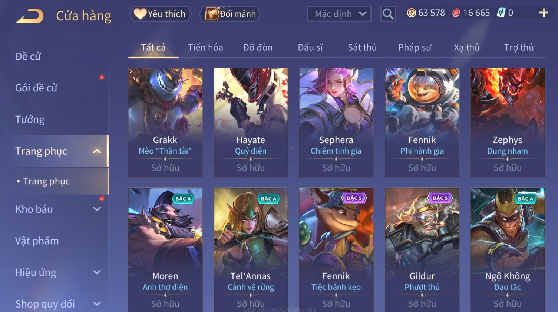
Task: Expand the Kho báu sidebar section
Action: point(97,209)
